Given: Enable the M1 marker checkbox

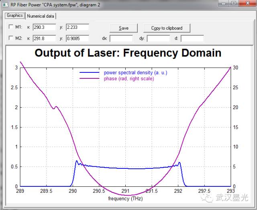Looking at the screenshot, I should 11,27.
